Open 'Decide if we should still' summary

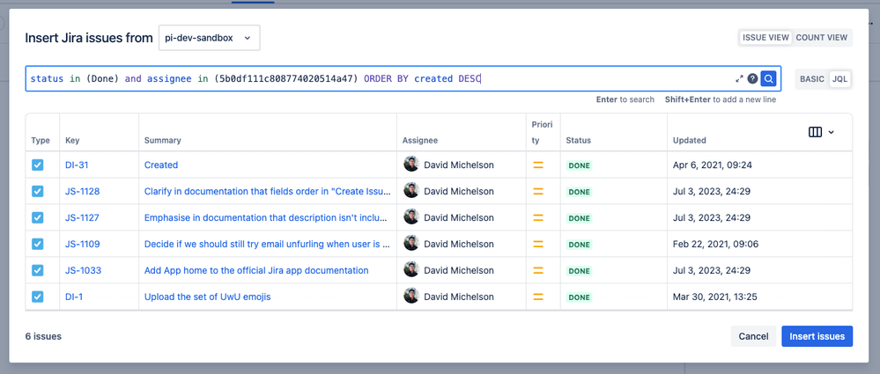click(267, 244)
